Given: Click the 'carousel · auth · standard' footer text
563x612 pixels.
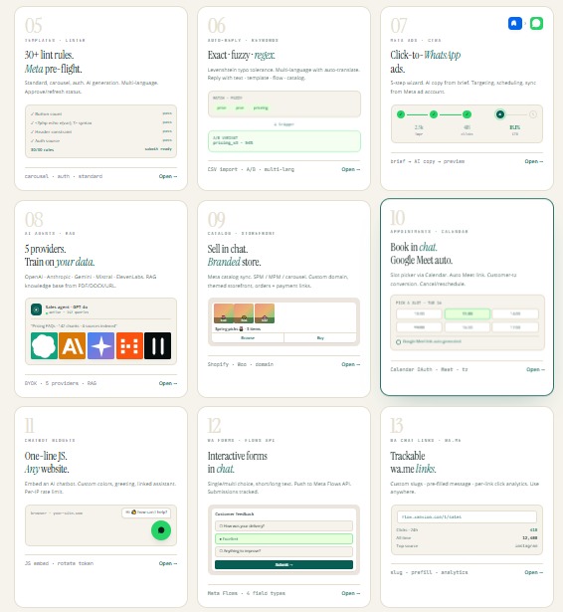Looking at the screenshot, I should 64,176.
